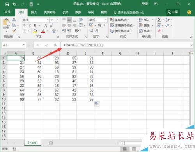Open Cell Styles gallery
The image size is (195, 152).
[x=121, y=31]
